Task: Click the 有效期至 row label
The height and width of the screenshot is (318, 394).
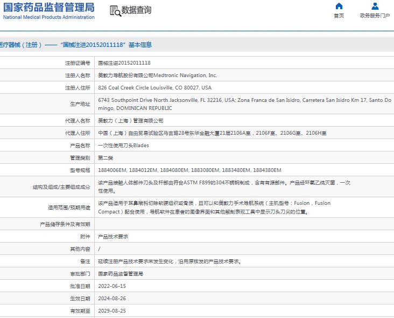Action: pyautogui.click(x=80, y=310)
